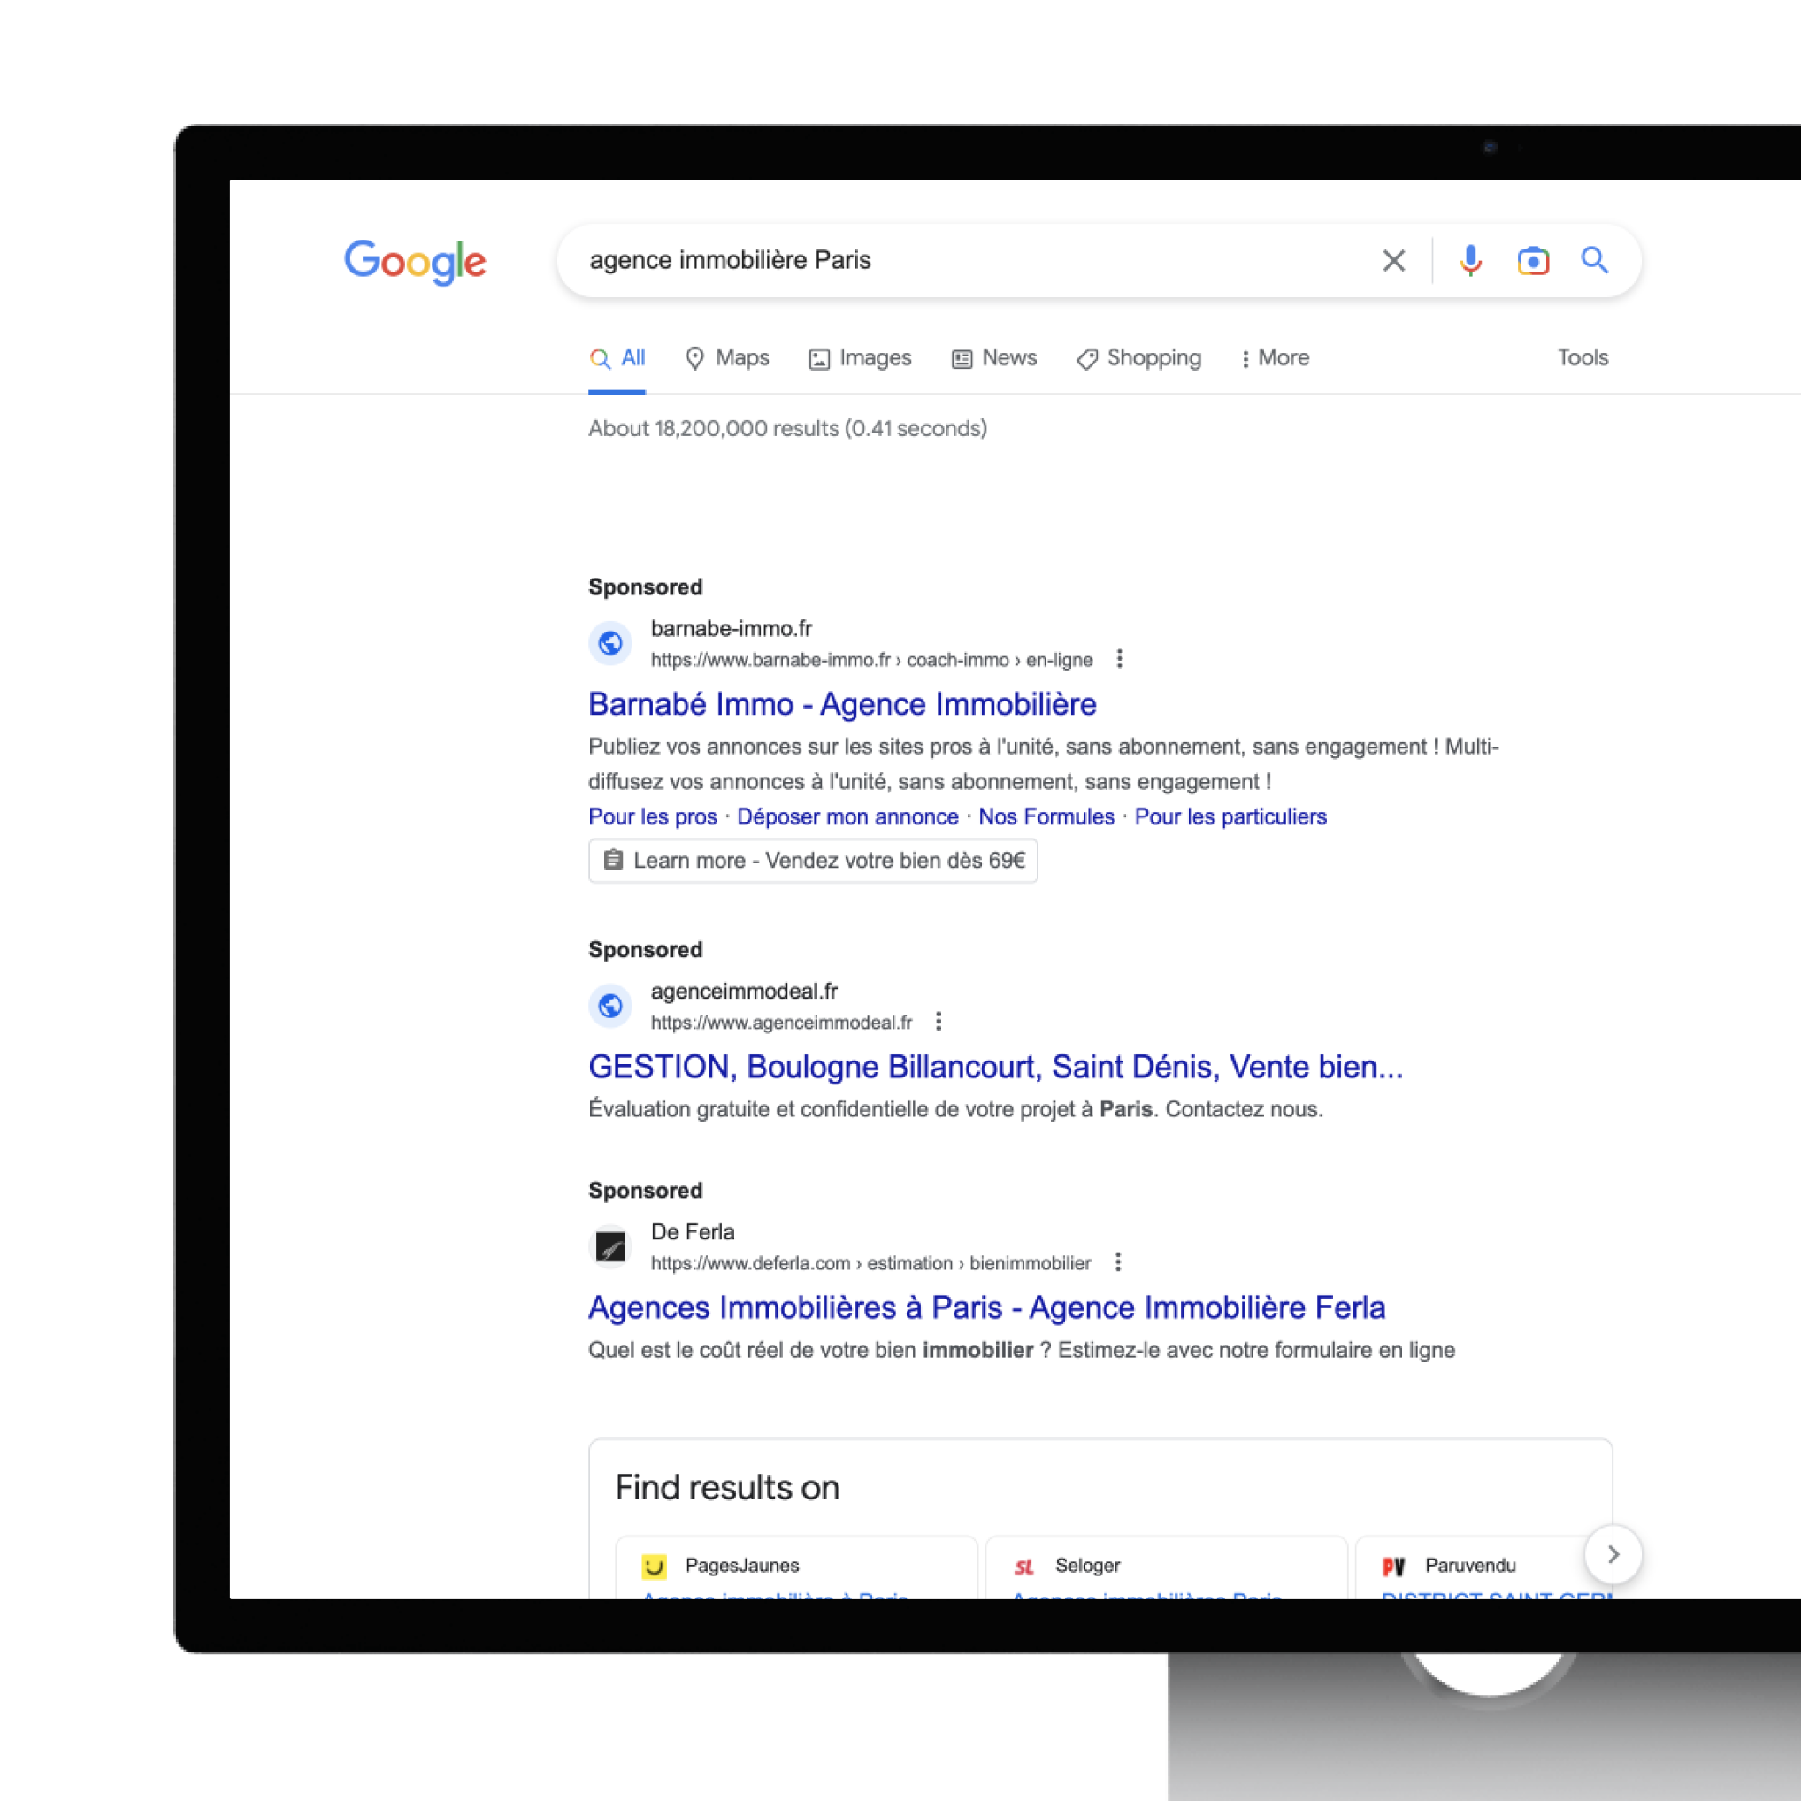Image resolution: width=1801 pixels, height=1801 pixels.
Task: Open the News results tab
Action: (x=993, y=358)
